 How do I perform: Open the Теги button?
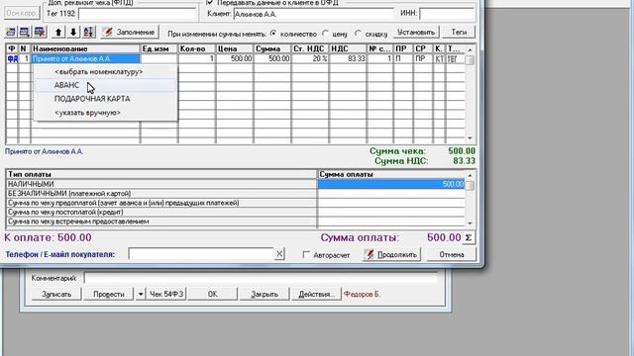click(x=459, y=33)
